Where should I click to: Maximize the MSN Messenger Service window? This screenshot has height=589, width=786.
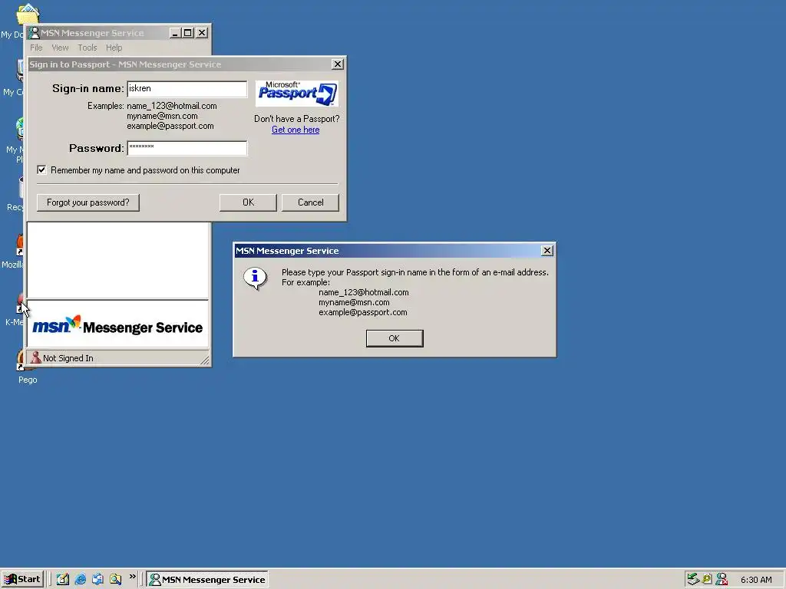[x=188, y=33]
